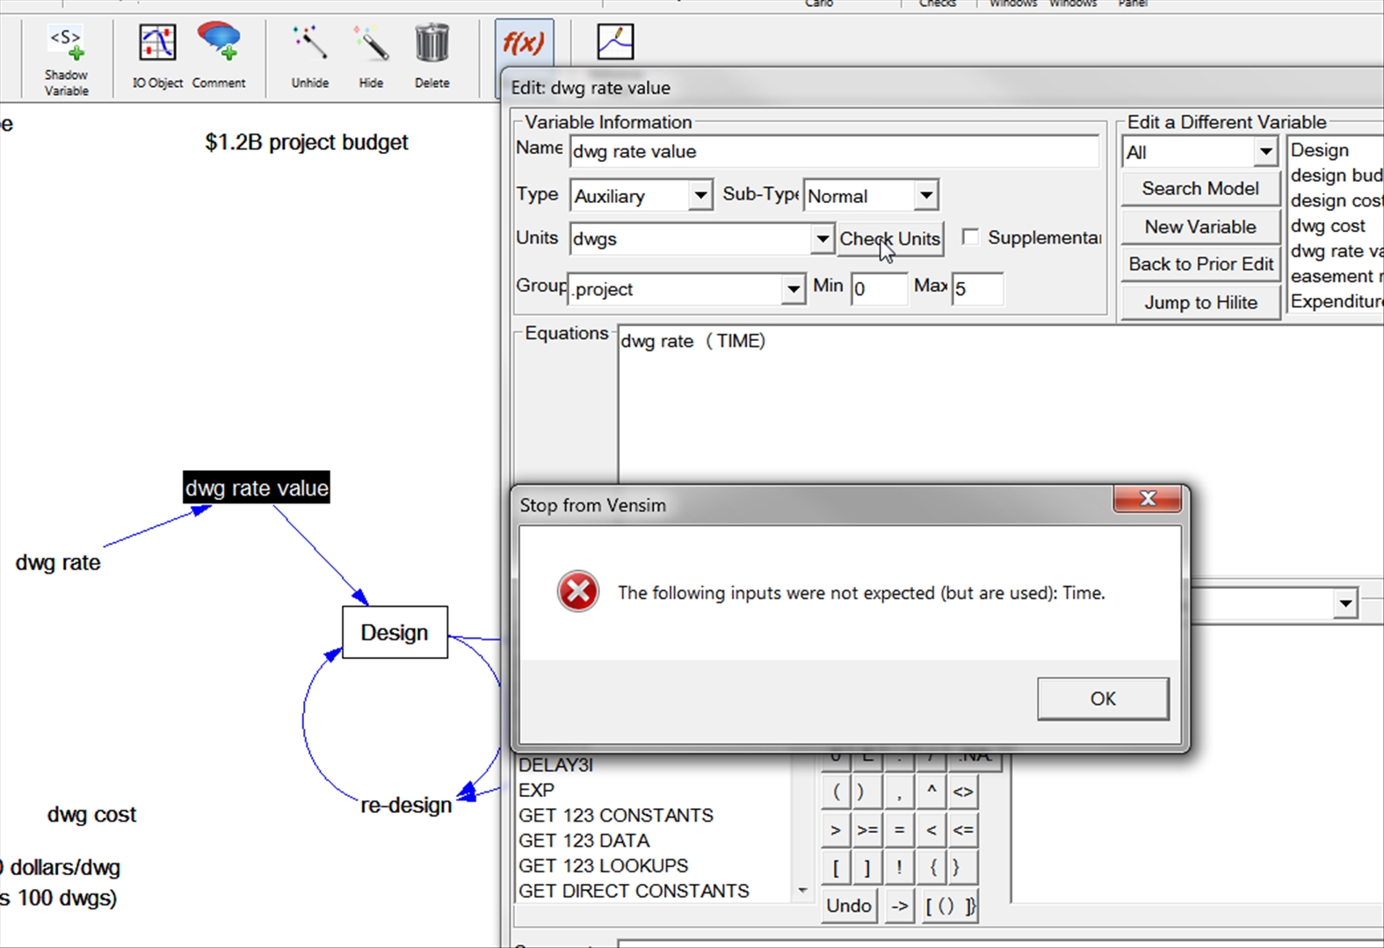Select the Shadow Variable tool

click(67, 60)
